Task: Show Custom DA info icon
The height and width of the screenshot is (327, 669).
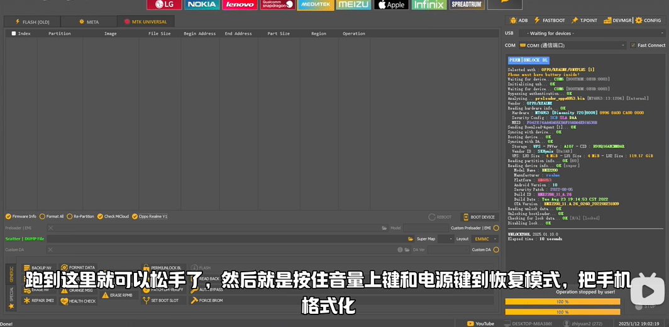Action: click(x=400, y=250)
